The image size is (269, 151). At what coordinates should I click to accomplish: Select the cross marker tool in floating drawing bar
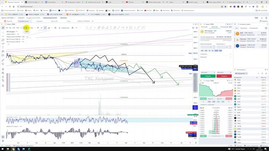127,28
